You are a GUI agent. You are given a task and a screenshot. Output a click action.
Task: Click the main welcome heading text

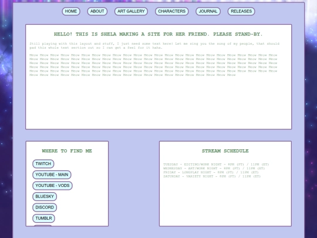158,34
